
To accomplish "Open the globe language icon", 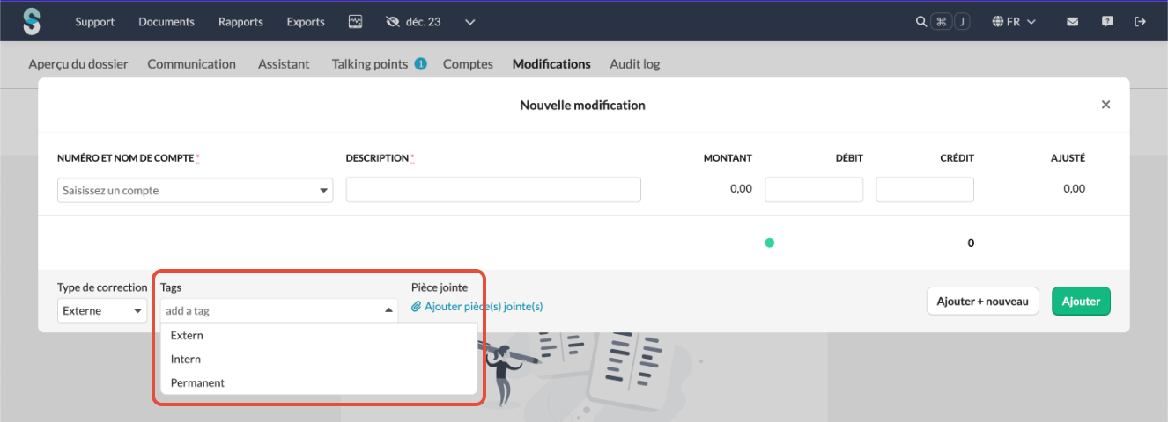I will pyautogui.click(x=998, y=22).
